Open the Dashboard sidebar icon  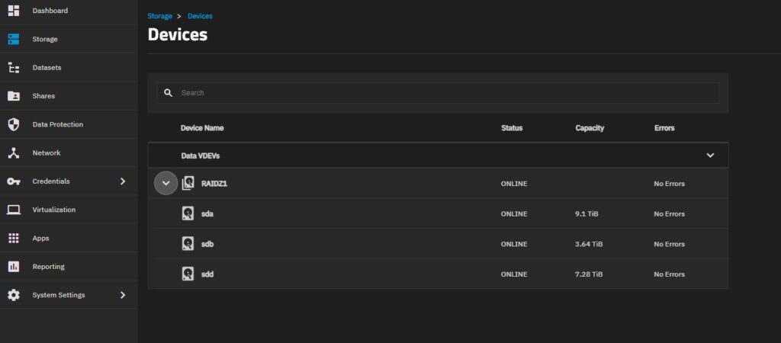[14, 11]
